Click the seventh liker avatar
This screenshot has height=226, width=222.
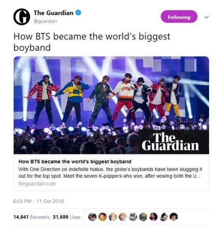point(154,217)
